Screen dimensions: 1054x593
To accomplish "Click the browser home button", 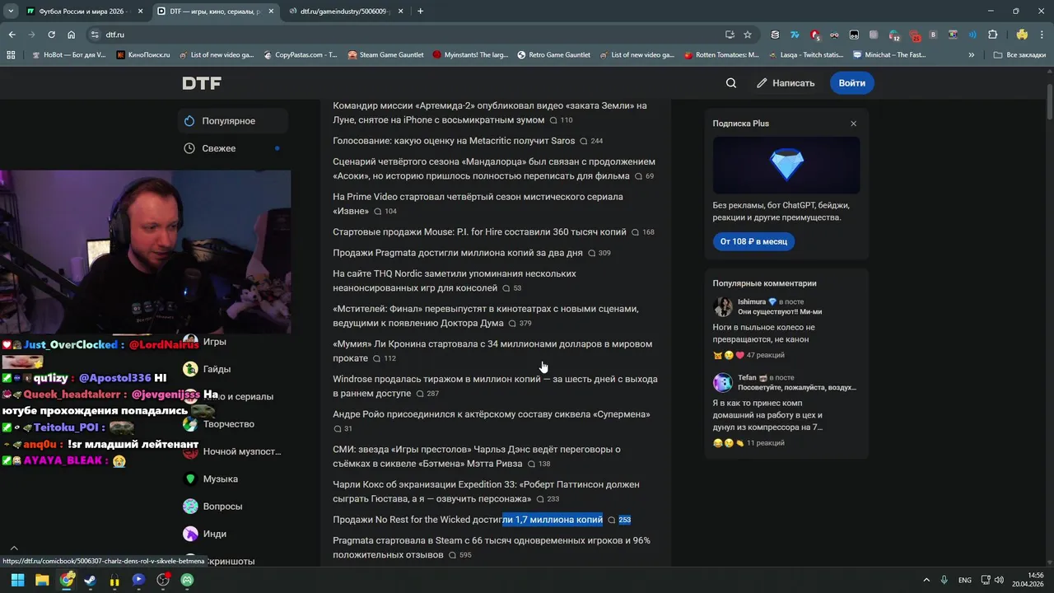I will [72, 35].
